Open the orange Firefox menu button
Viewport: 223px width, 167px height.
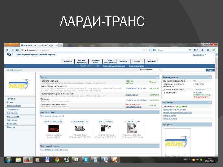(x=12, y=45)
